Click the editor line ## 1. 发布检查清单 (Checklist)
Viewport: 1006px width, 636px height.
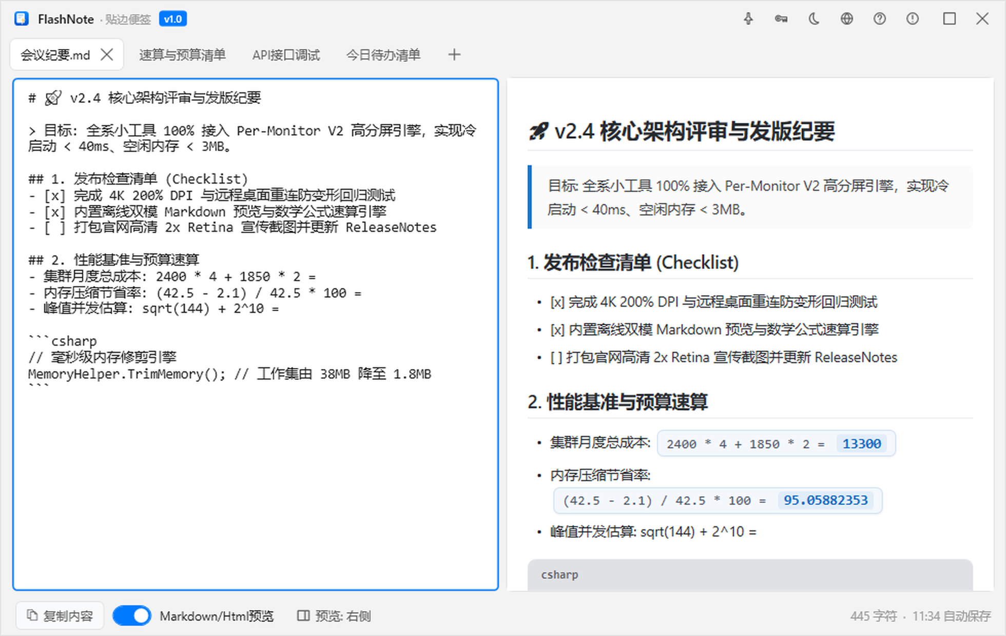[x=138, y=179]
